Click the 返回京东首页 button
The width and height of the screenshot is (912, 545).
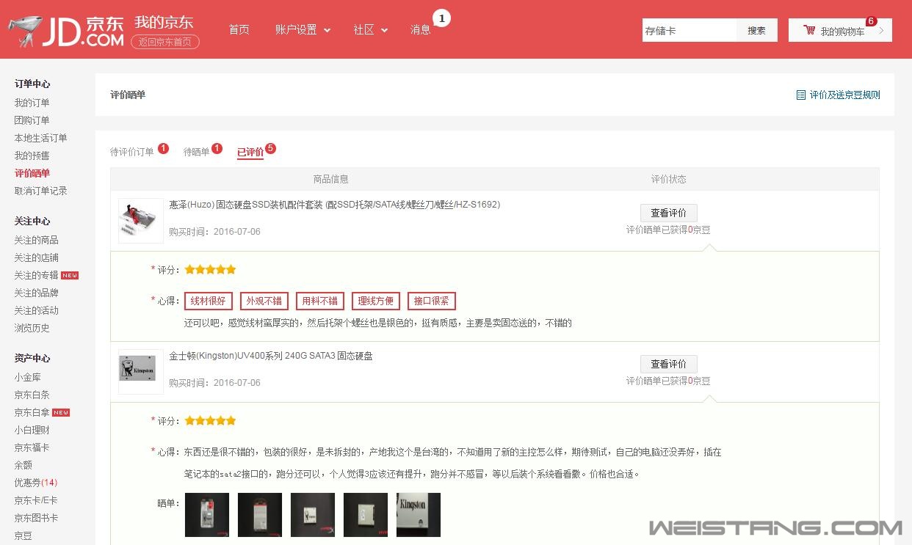pyautogui.click(x=165, y=42)
